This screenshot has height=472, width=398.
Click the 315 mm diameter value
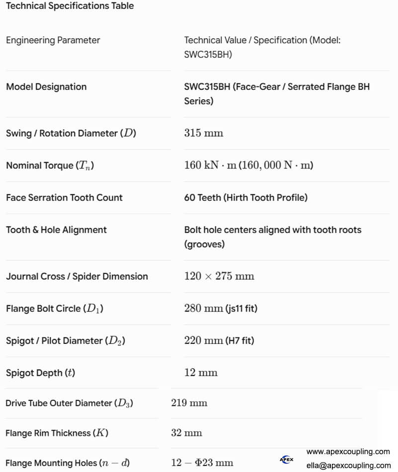tap(204, 133)
